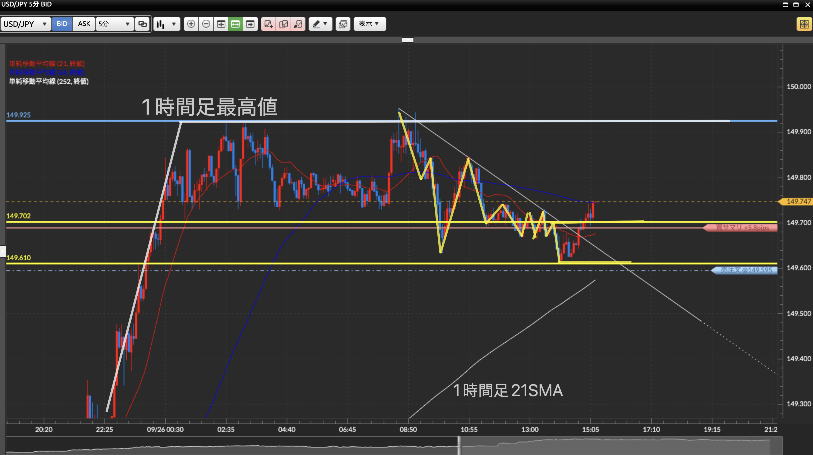This screenshot has height=455, width=813.
Task: Click the chart link sync icon
Action: click(143, 24)
